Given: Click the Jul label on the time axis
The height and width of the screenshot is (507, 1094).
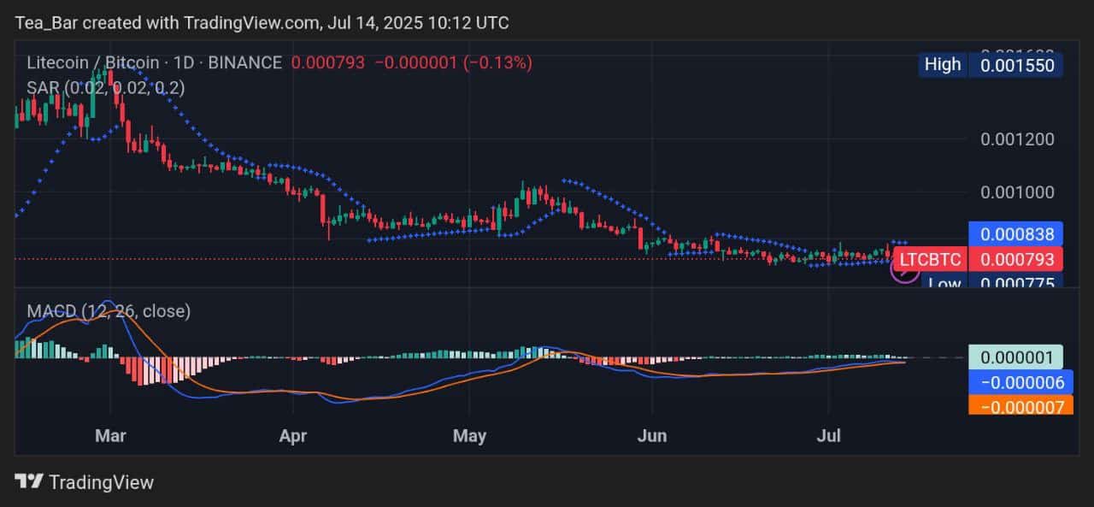Looking at the screenshot, I should (828, 436).
